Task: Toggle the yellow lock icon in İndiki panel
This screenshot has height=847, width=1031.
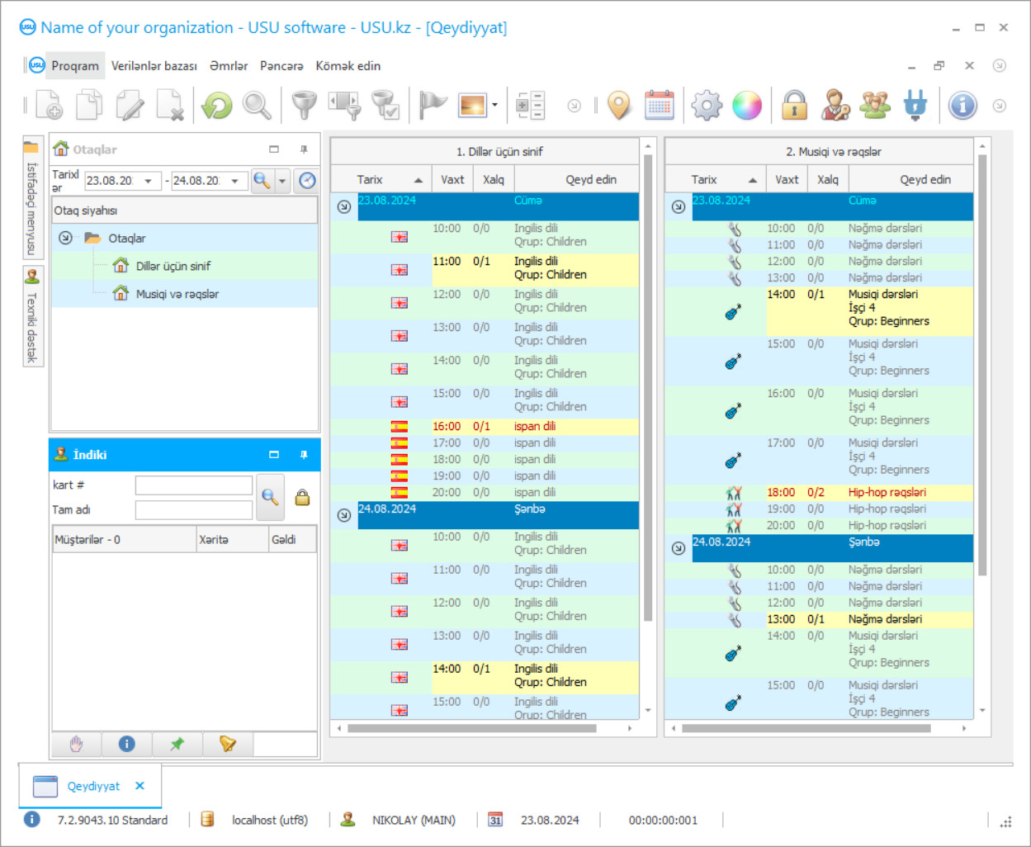Action: pos(302,497)
